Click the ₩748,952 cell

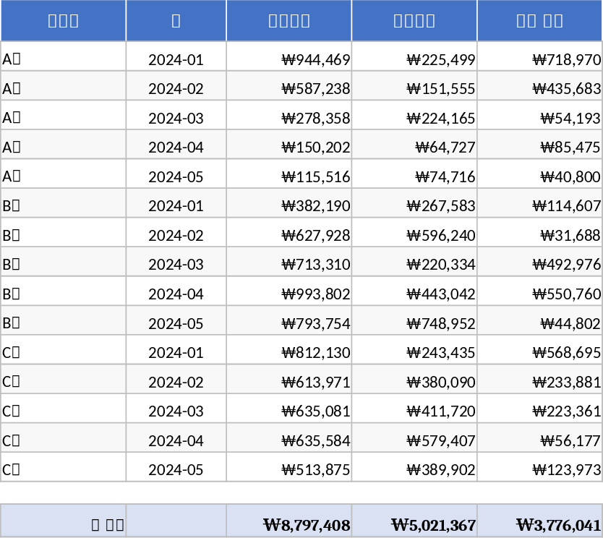(414, 323)
